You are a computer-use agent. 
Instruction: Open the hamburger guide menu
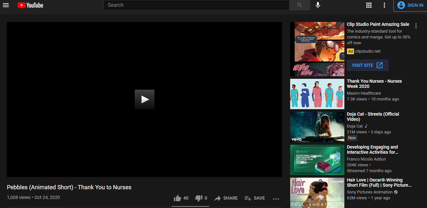coord(6,5)
